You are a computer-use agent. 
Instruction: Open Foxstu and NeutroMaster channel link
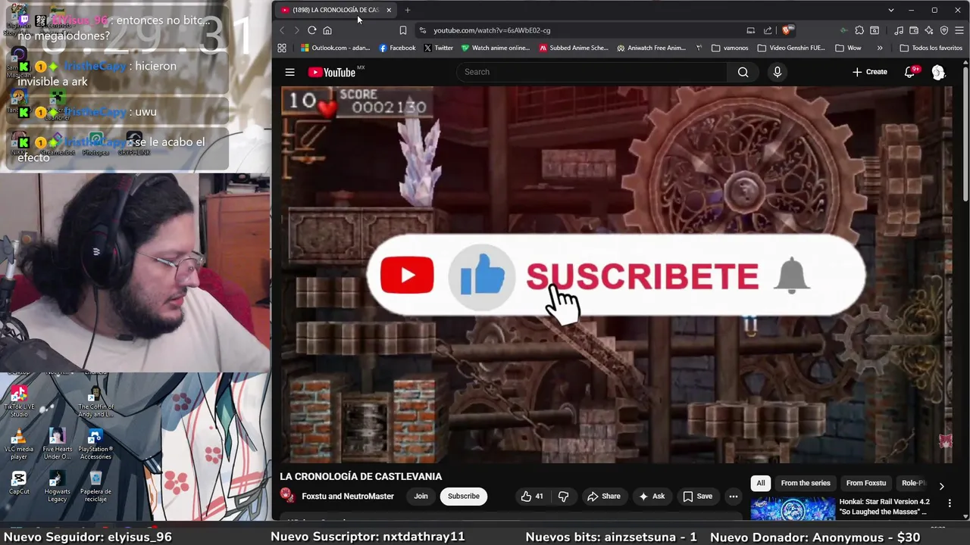point(348,497)
